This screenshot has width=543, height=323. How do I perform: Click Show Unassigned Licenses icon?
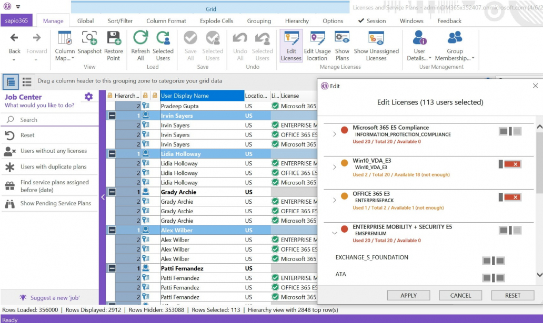[x=376, y=46]
